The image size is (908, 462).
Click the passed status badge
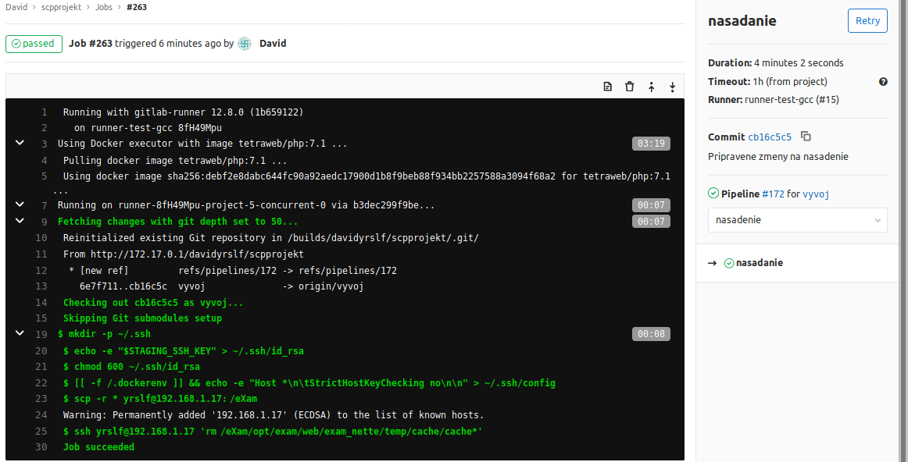pos(34,44)
